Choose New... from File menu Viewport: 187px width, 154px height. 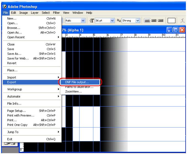(x=32, y=18)
